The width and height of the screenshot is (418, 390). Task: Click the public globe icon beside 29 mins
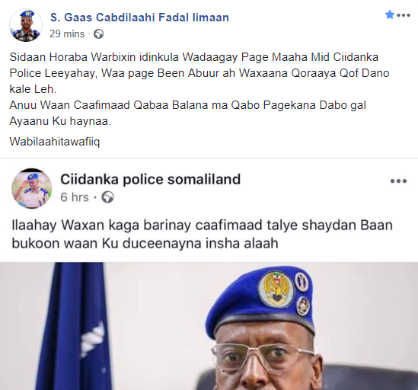pyautogui.click(x=99, y=34)
